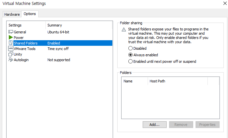Image resolution: width=228 pixels, height=138 pixels.
Task: Open the Options tab
Action: (30, 14)
